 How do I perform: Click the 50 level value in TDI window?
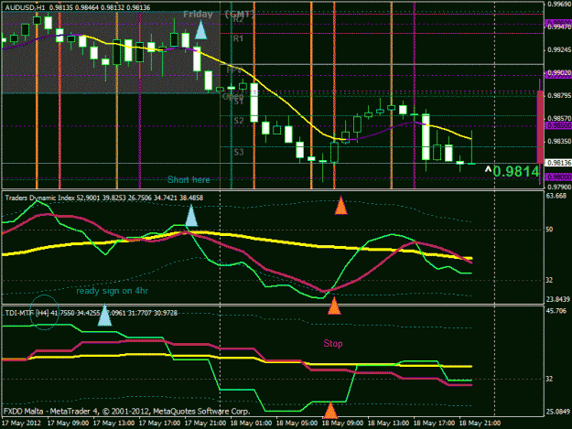pos(549,230)
